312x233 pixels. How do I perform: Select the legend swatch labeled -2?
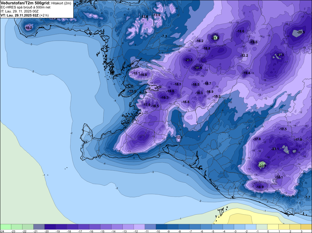click(251, 227)
